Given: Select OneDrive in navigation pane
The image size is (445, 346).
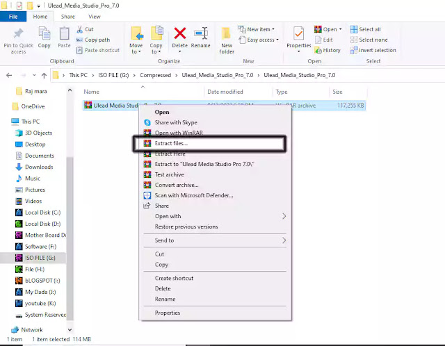Looking at the screenshot, I should click(29, 106).
